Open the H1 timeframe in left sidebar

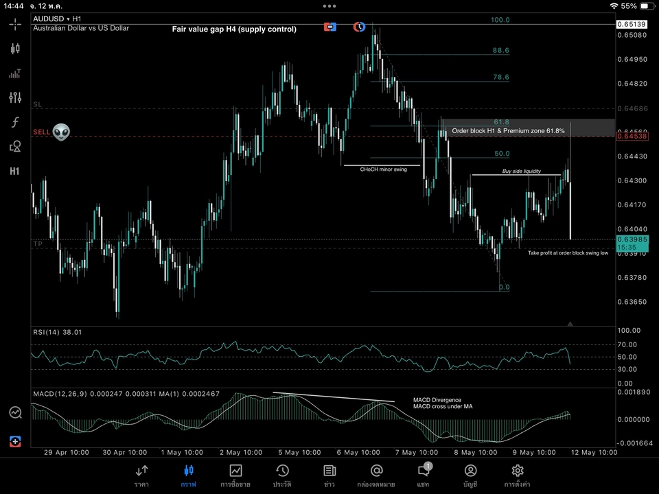[x=14, y=171]
